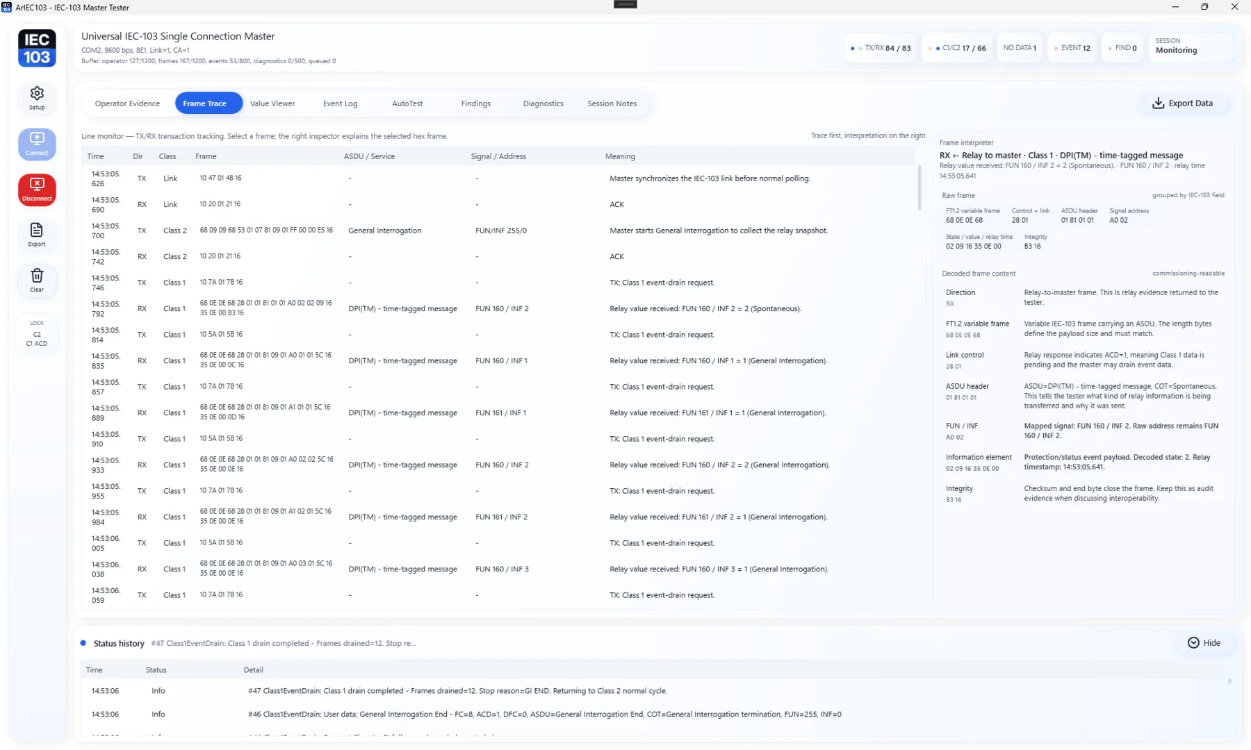Click the Detail column header
The image size is (1251, 750).
pyautogui.click(x=254, y=670)
